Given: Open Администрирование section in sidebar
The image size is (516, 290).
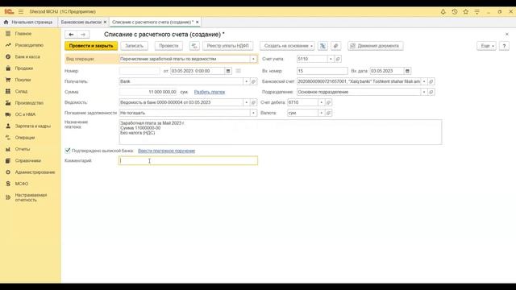Looking at the screenshot, I should click(x=35, y=172).
